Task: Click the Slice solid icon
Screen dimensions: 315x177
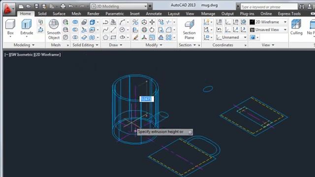Action: click(x=84, y=29)
